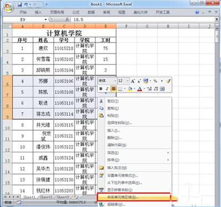Apply accounting number format in mini toolbar

tap(146, 81)
